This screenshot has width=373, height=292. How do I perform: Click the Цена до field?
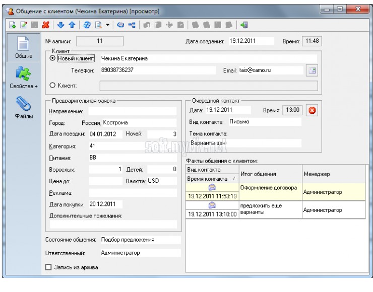coord(106,181)
